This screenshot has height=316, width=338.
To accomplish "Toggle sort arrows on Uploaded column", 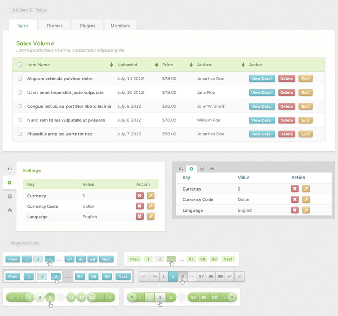I will coord(157,65).
